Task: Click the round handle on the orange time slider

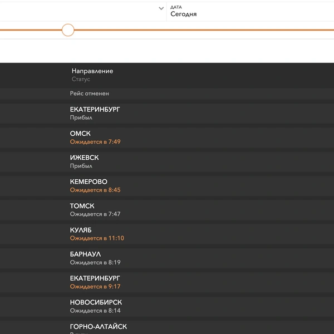Action: tap(68, 30)
